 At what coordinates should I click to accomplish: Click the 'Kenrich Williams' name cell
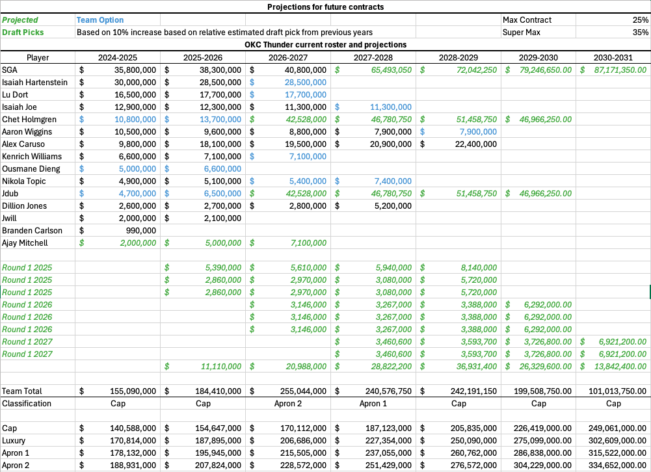pos(38,157)
